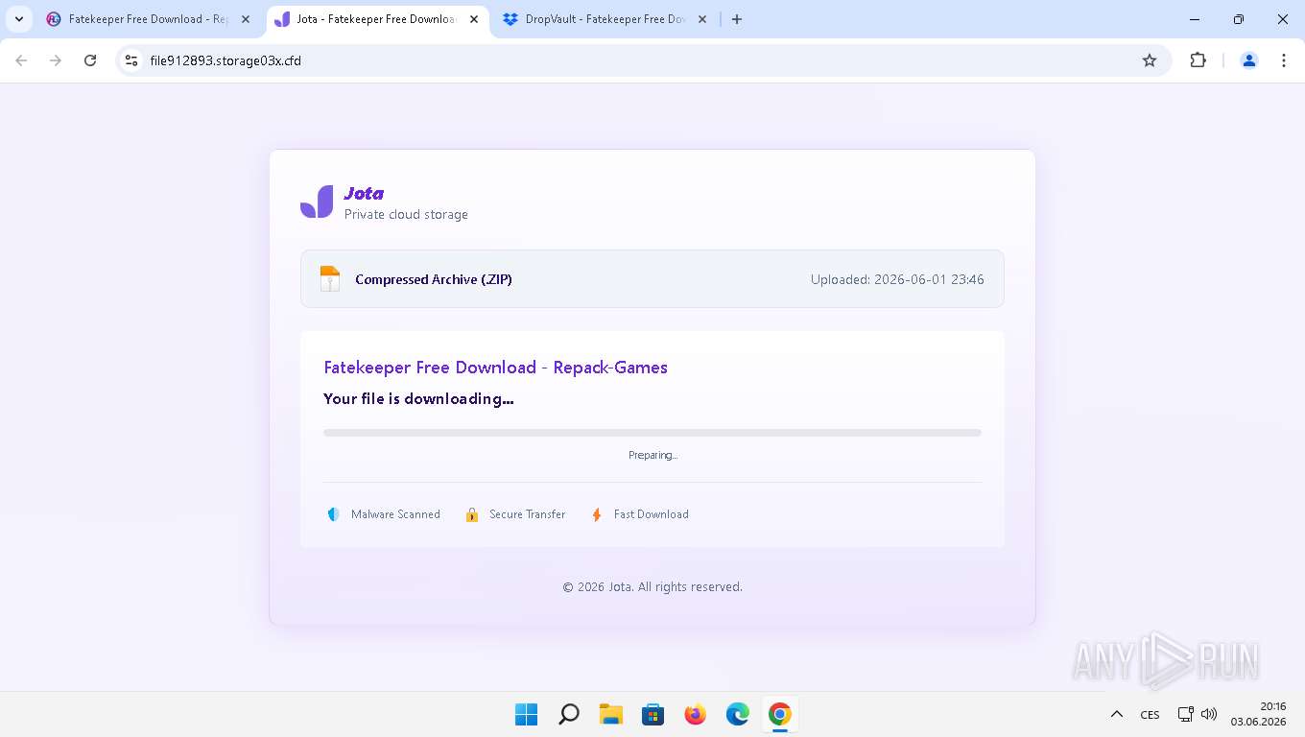
Task: Launch Microsoft Edge from taskbar
Action: (737, 714)
